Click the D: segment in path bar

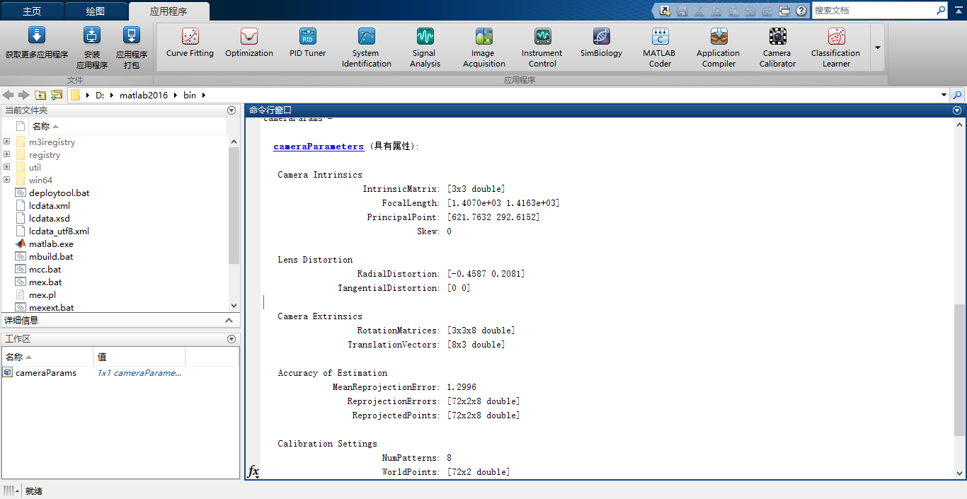click(100, 95)
